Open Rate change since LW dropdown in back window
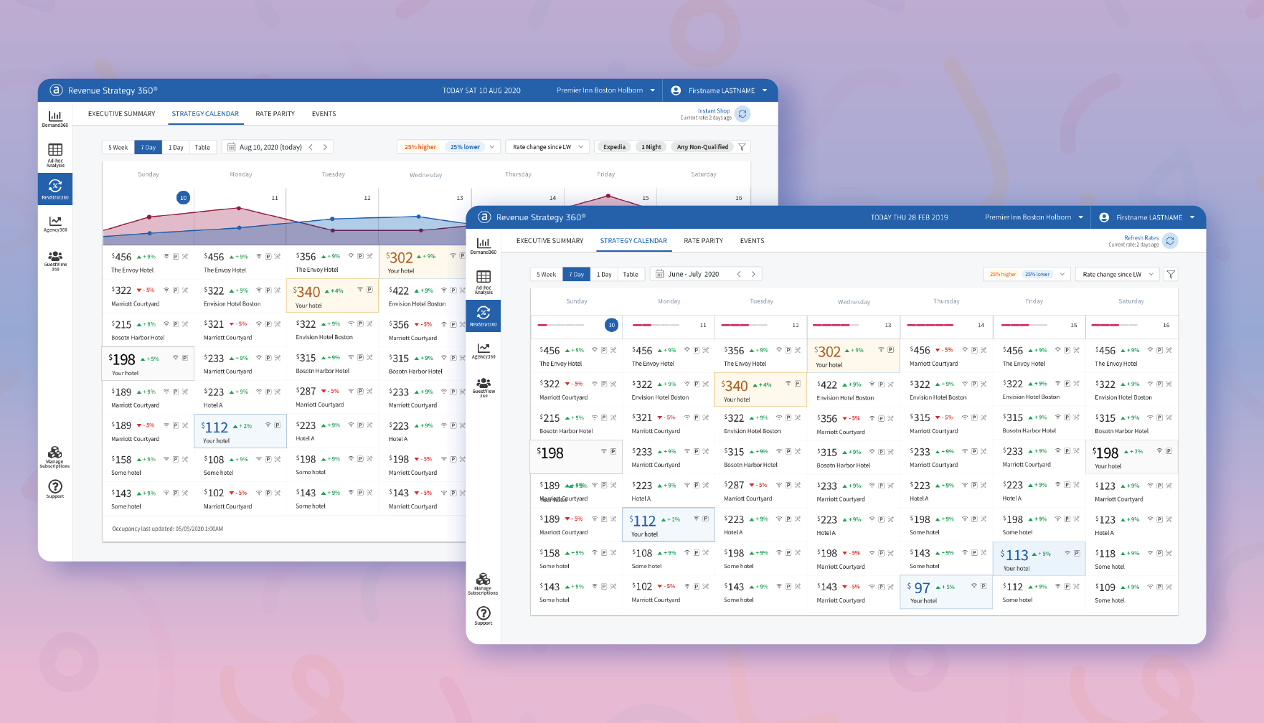The width and height of the screenshot is (1264, 723). (548, 147)
